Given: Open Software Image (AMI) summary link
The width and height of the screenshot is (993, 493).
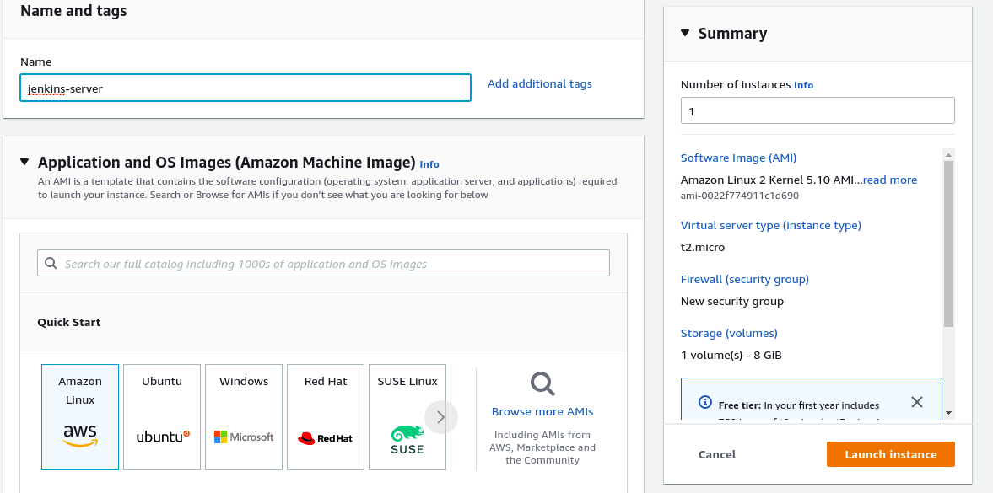Looking at the screenshot, I should [738, 158].
